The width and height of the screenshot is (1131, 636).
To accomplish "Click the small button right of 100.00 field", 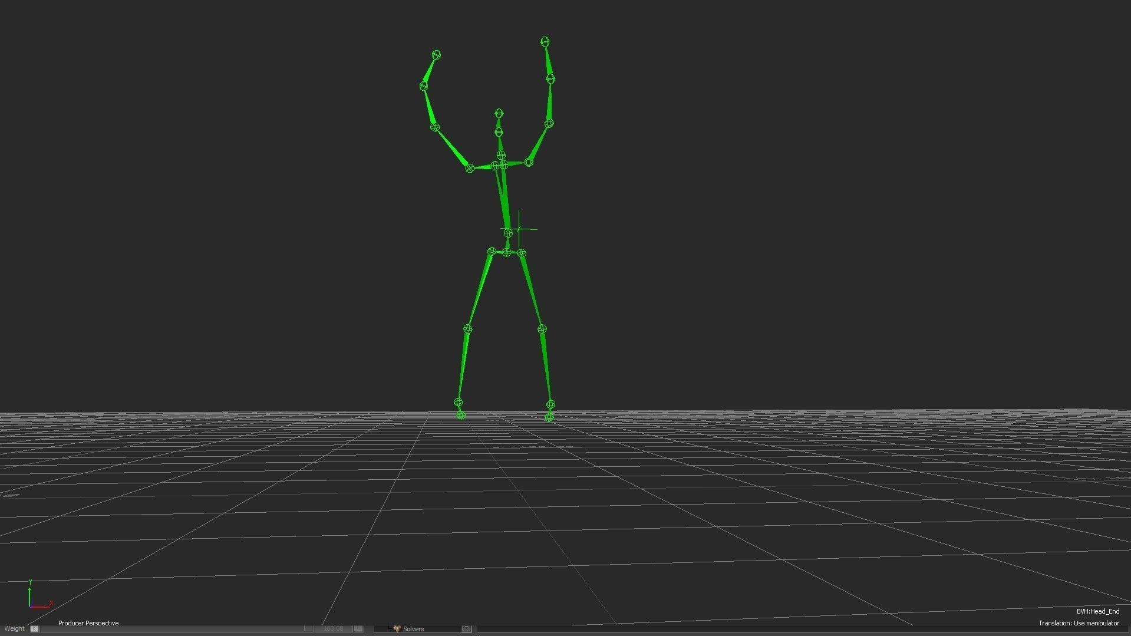I will pos(358,629).
